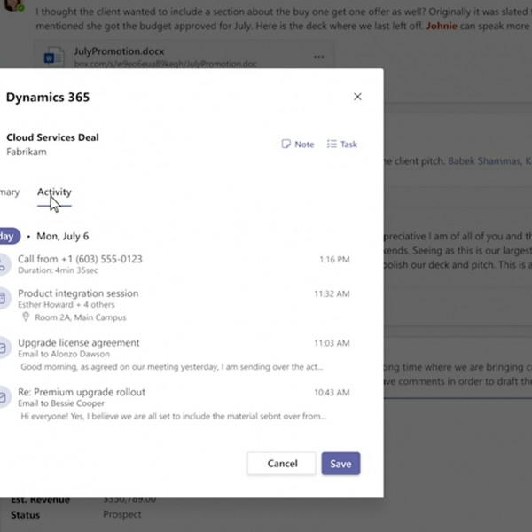Cancel the Dynamics 365 dialog
Viewport: 532px width, 532px height.
point(282,464)
